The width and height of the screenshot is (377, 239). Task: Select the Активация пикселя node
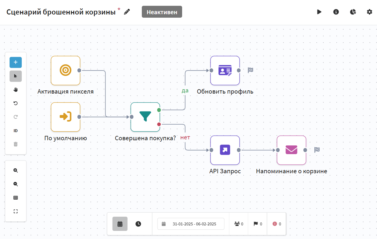click(x=66, y=70)
